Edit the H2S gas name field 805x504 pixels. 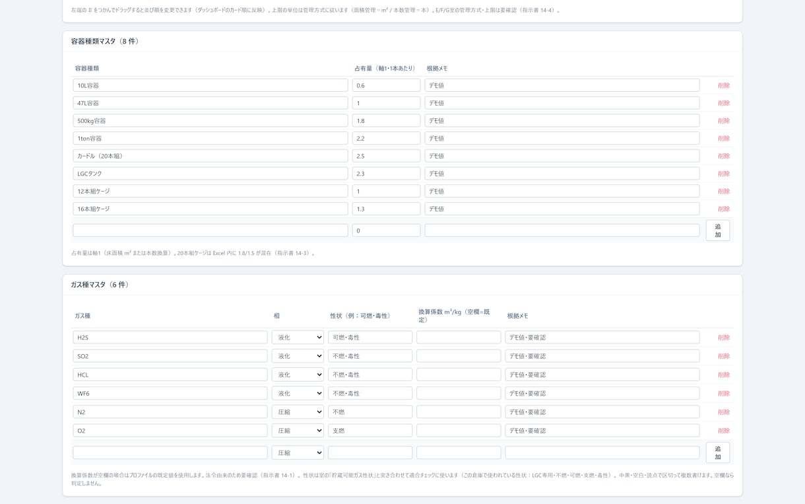click(170, 338)
